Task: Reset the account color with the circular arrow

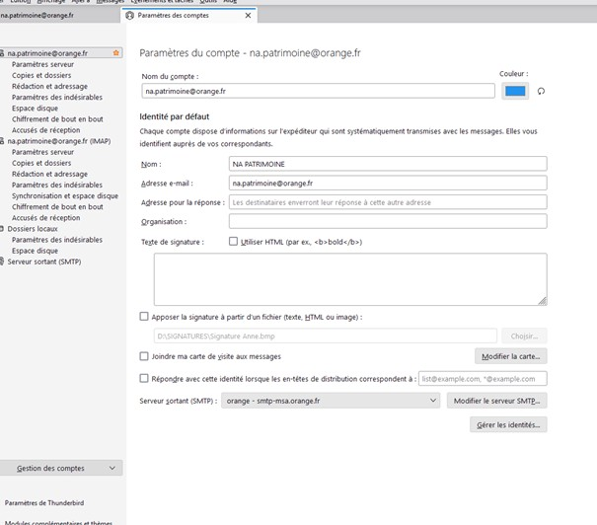Action: pyautogui.click(x=541, y=91)
